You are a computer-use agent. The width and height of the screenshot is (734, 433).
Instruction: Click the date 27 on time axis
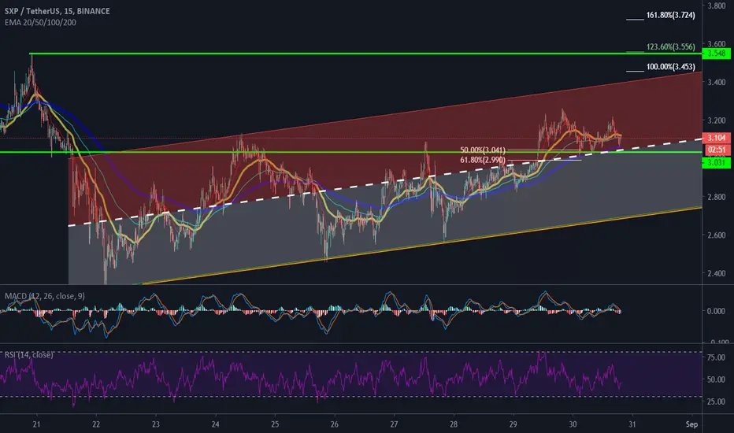click(x=394, y=424)
